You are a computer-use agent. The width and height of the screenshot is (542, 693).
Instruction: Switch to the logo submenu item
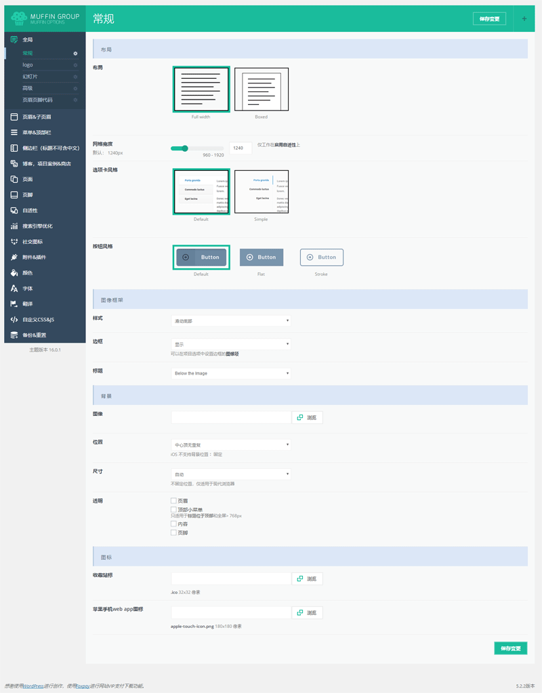tap(28, 65)
